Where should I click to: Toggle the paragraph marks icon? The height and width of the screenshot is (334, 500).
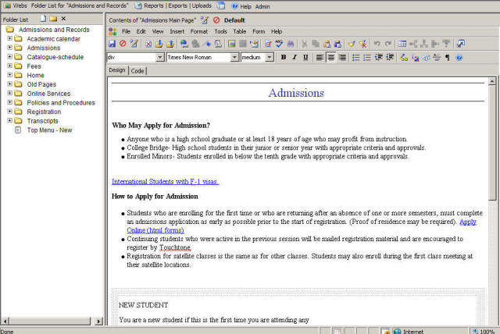click(x=448, y=57)
